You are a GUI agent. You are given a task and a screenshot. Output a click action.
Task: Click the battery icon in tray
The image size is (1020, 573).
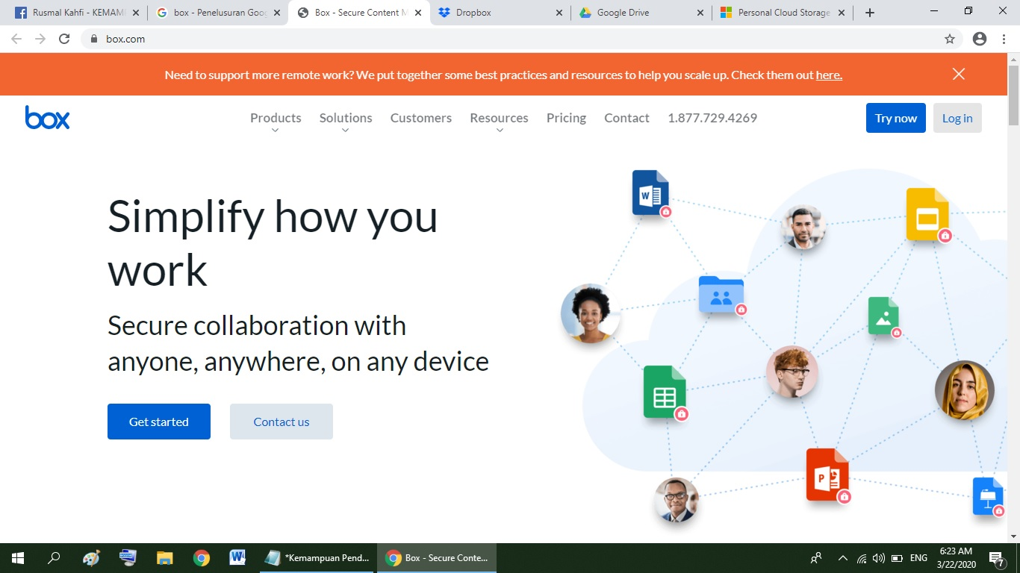point(898,557)
